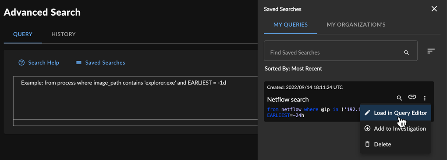Run the Netflow search via its magnifier icon
The height and width of the screenshot is (160, 447).
(399, 98)
